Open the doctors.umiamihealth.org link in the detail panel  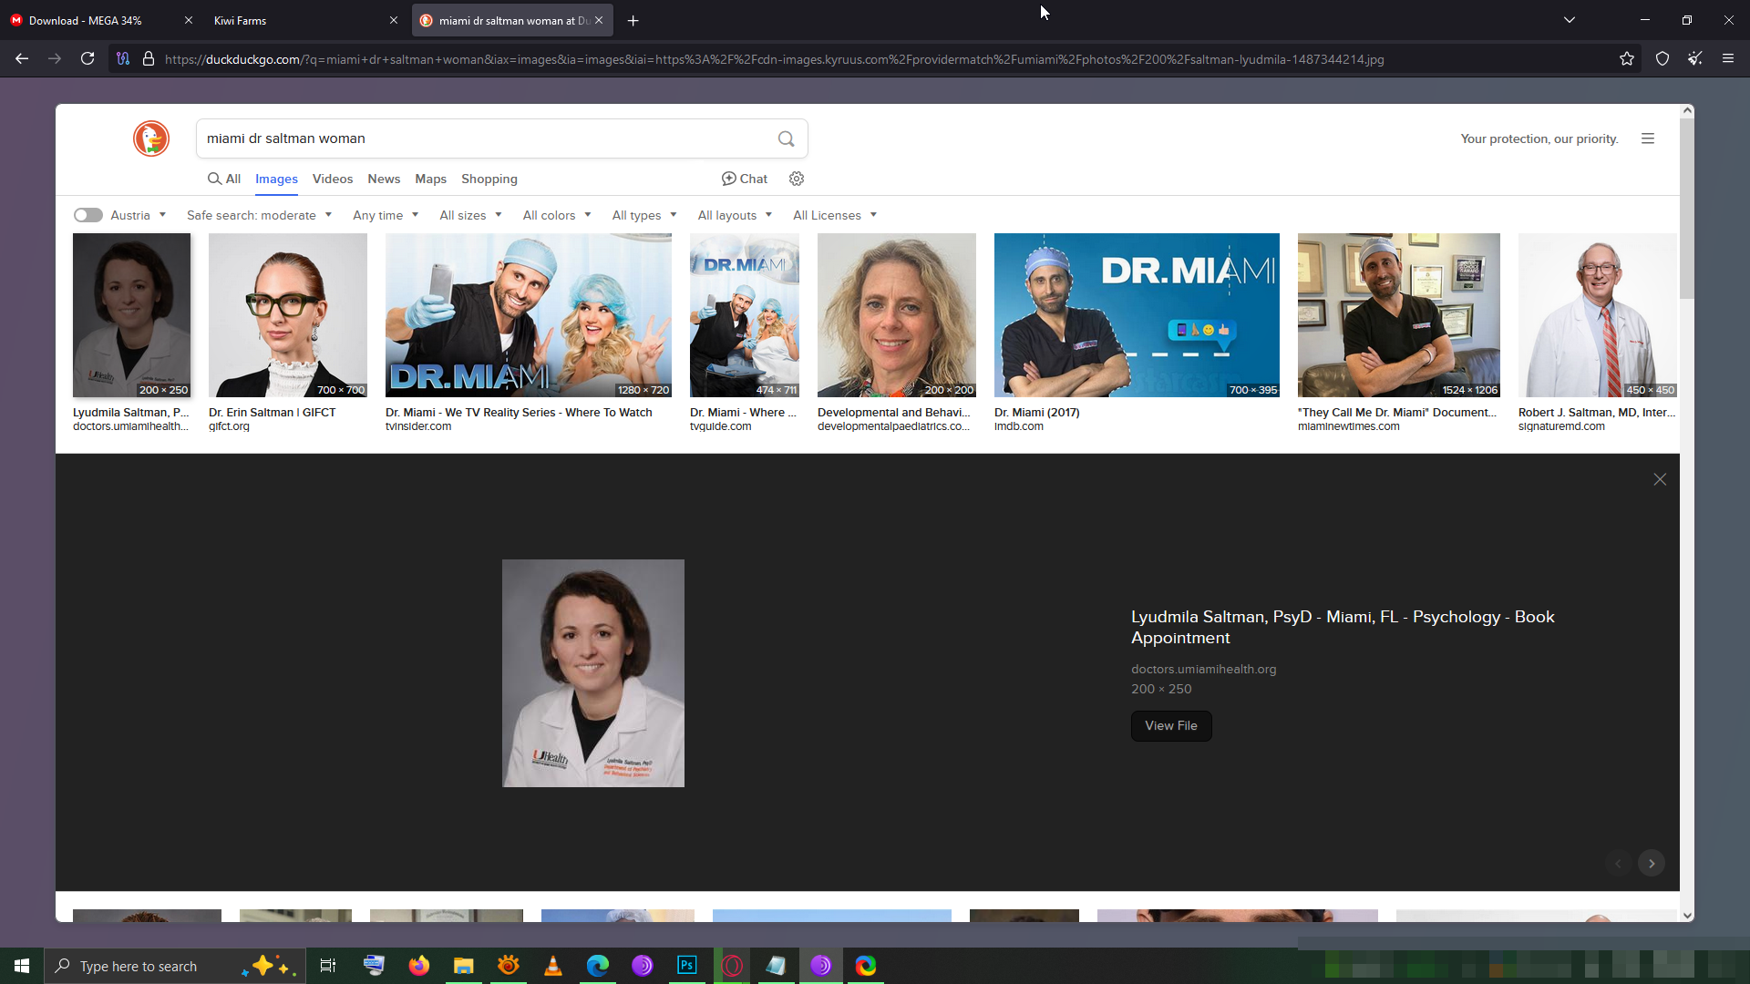tap(1203, 669)
